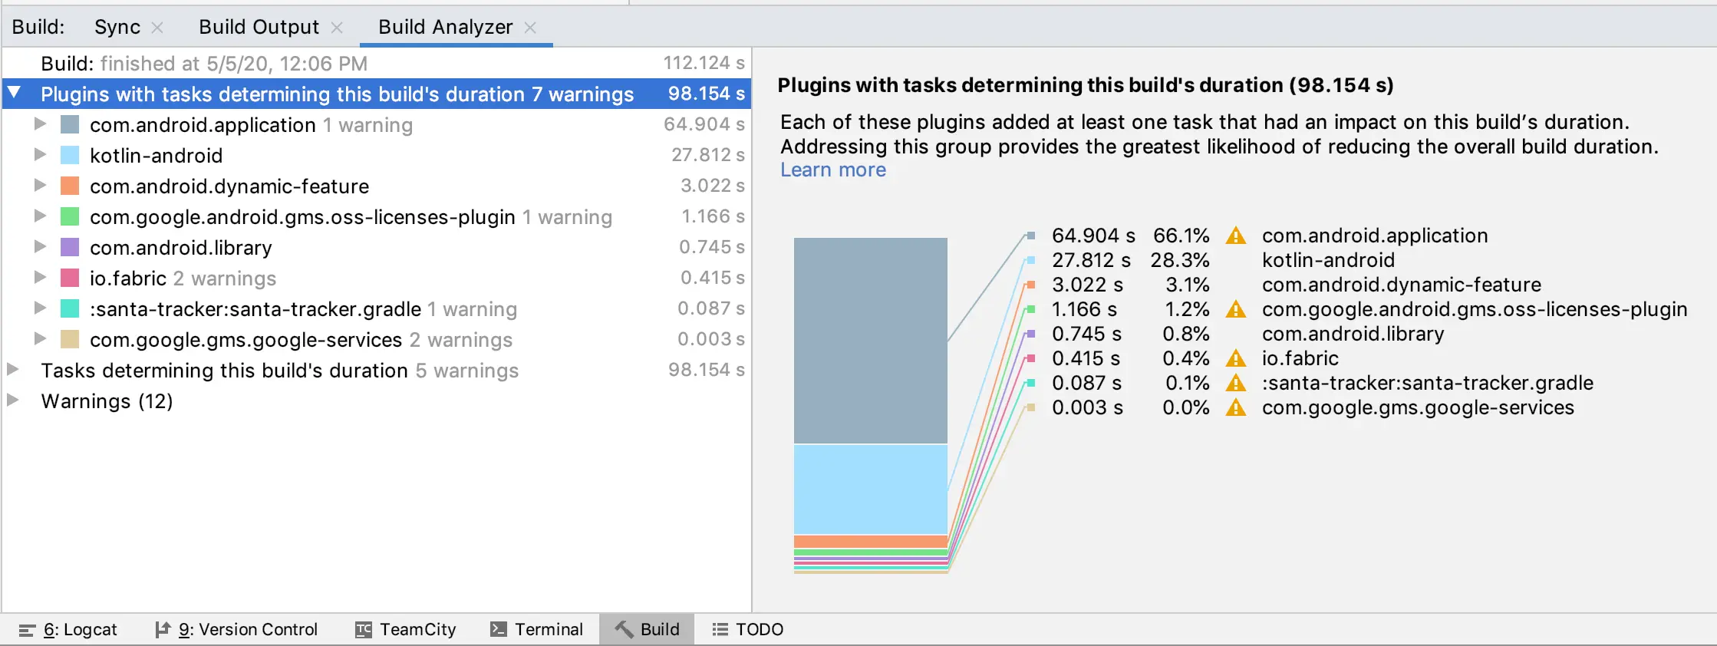Collapse the Plugins with tasks node

tap(14, 94)
